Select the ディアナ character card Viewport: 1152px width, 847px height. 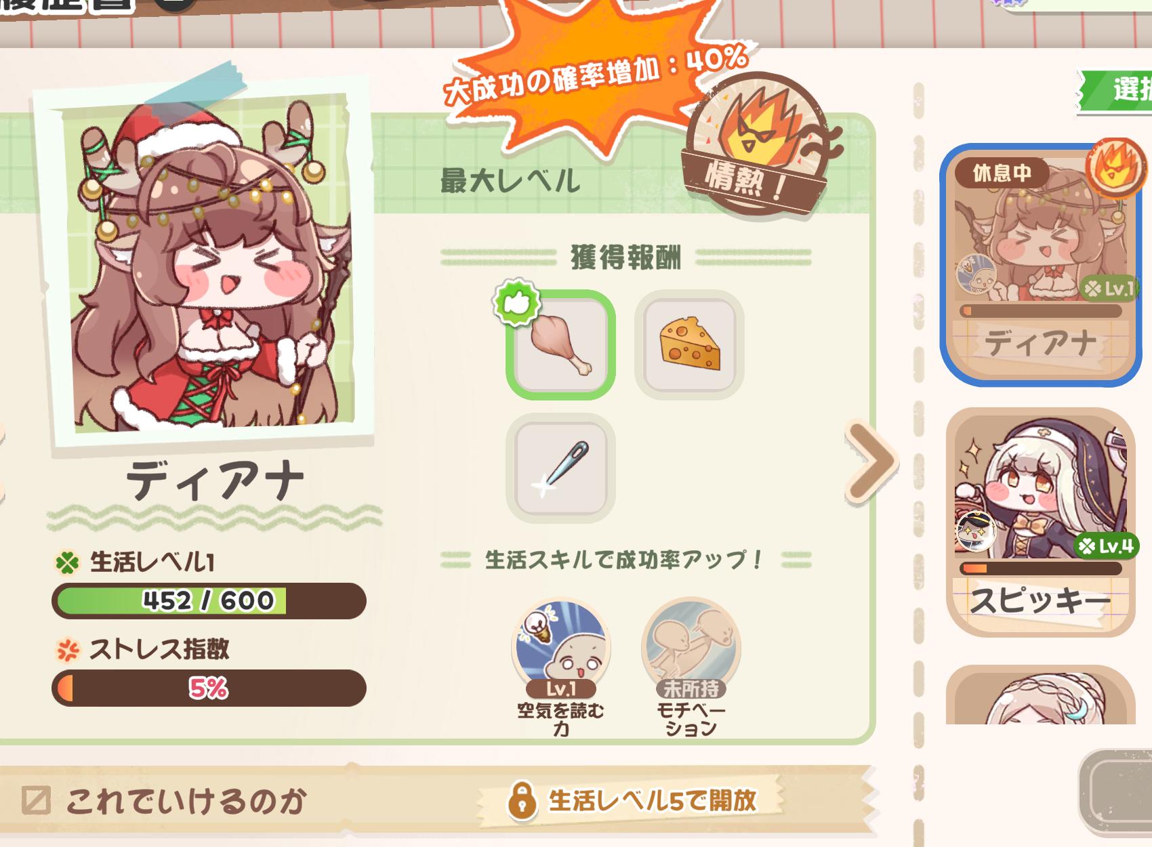1040,266
